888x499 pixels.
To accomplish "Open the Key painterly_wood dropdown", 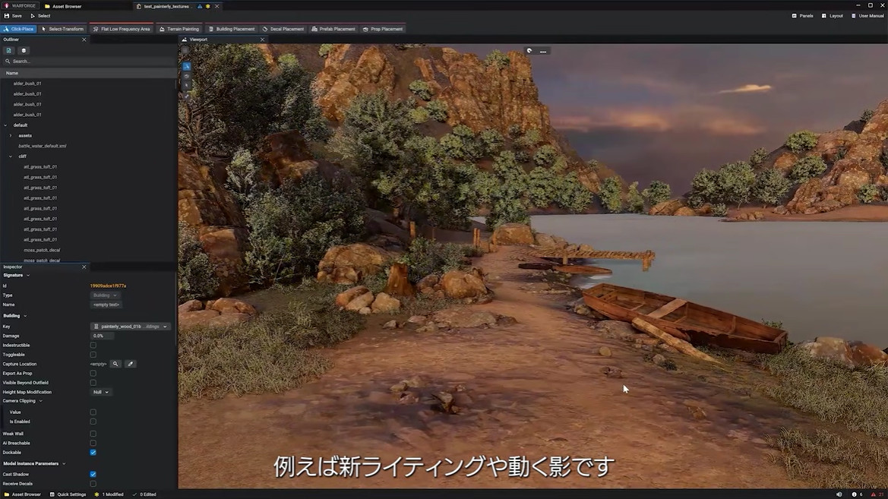I will (129, 327).
